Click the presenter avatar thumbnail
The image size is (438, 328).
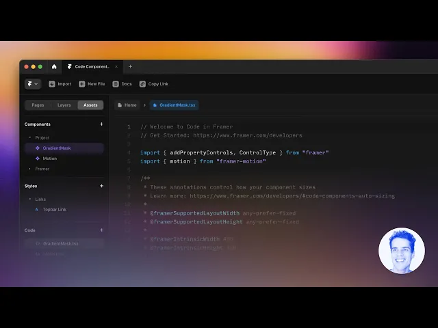402,251
